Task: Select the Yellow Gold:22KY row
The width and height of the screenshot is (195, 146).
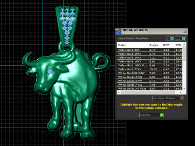Action: 149,69
